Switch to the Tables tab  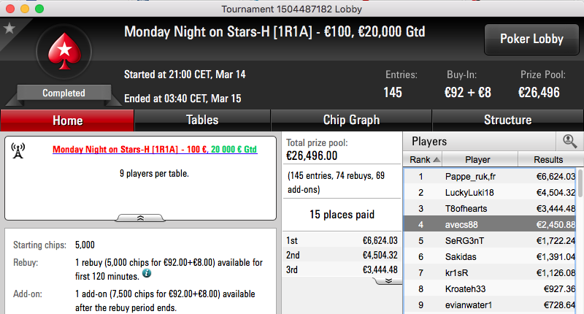pyautogui.click(x=202, y=120)
